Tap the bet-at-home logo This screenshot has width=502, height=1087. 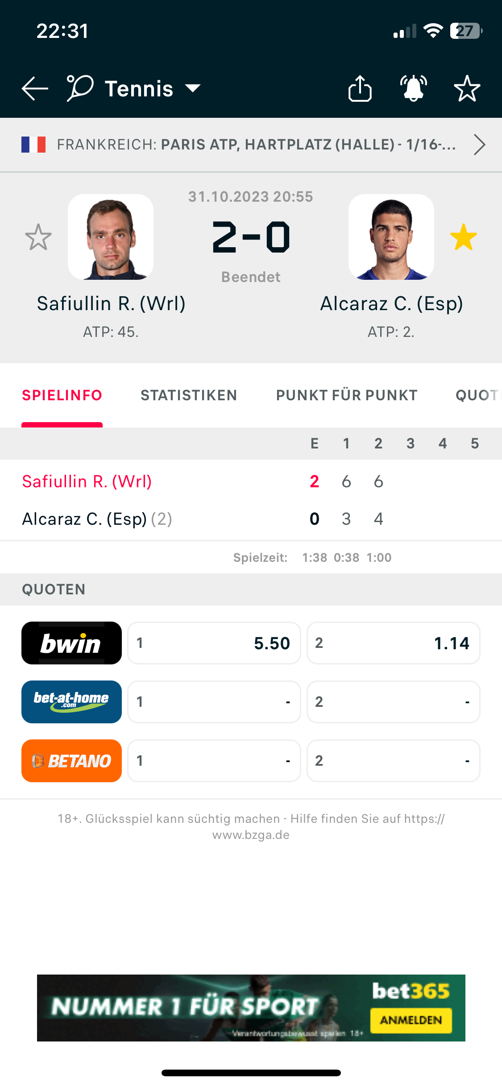click(x=71, y=702)
